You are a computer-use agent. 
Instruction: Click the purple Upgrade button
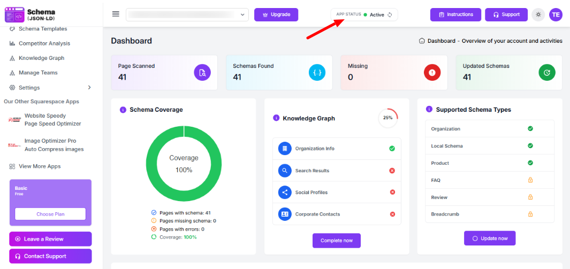[x=276, y=14]
